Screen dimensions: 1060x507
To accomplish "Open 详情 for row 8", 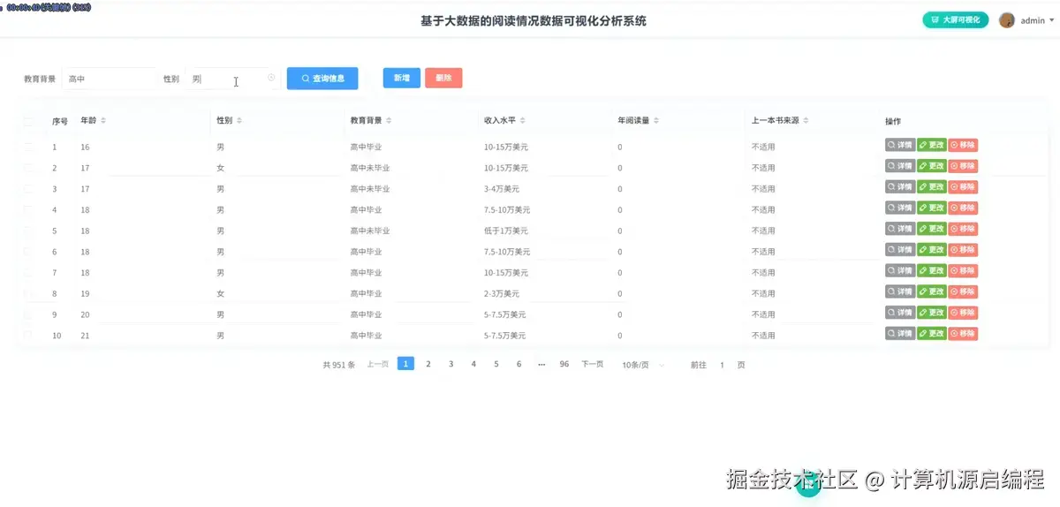I will coord(900,291).
